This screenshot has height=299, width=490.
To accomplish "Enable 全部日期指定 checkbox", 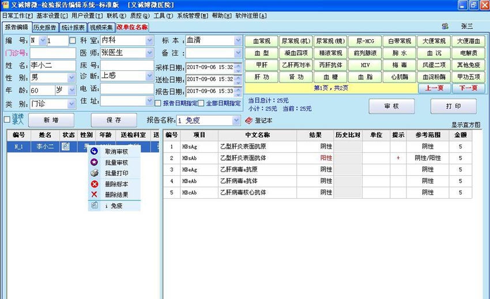I will click(201, 103).
